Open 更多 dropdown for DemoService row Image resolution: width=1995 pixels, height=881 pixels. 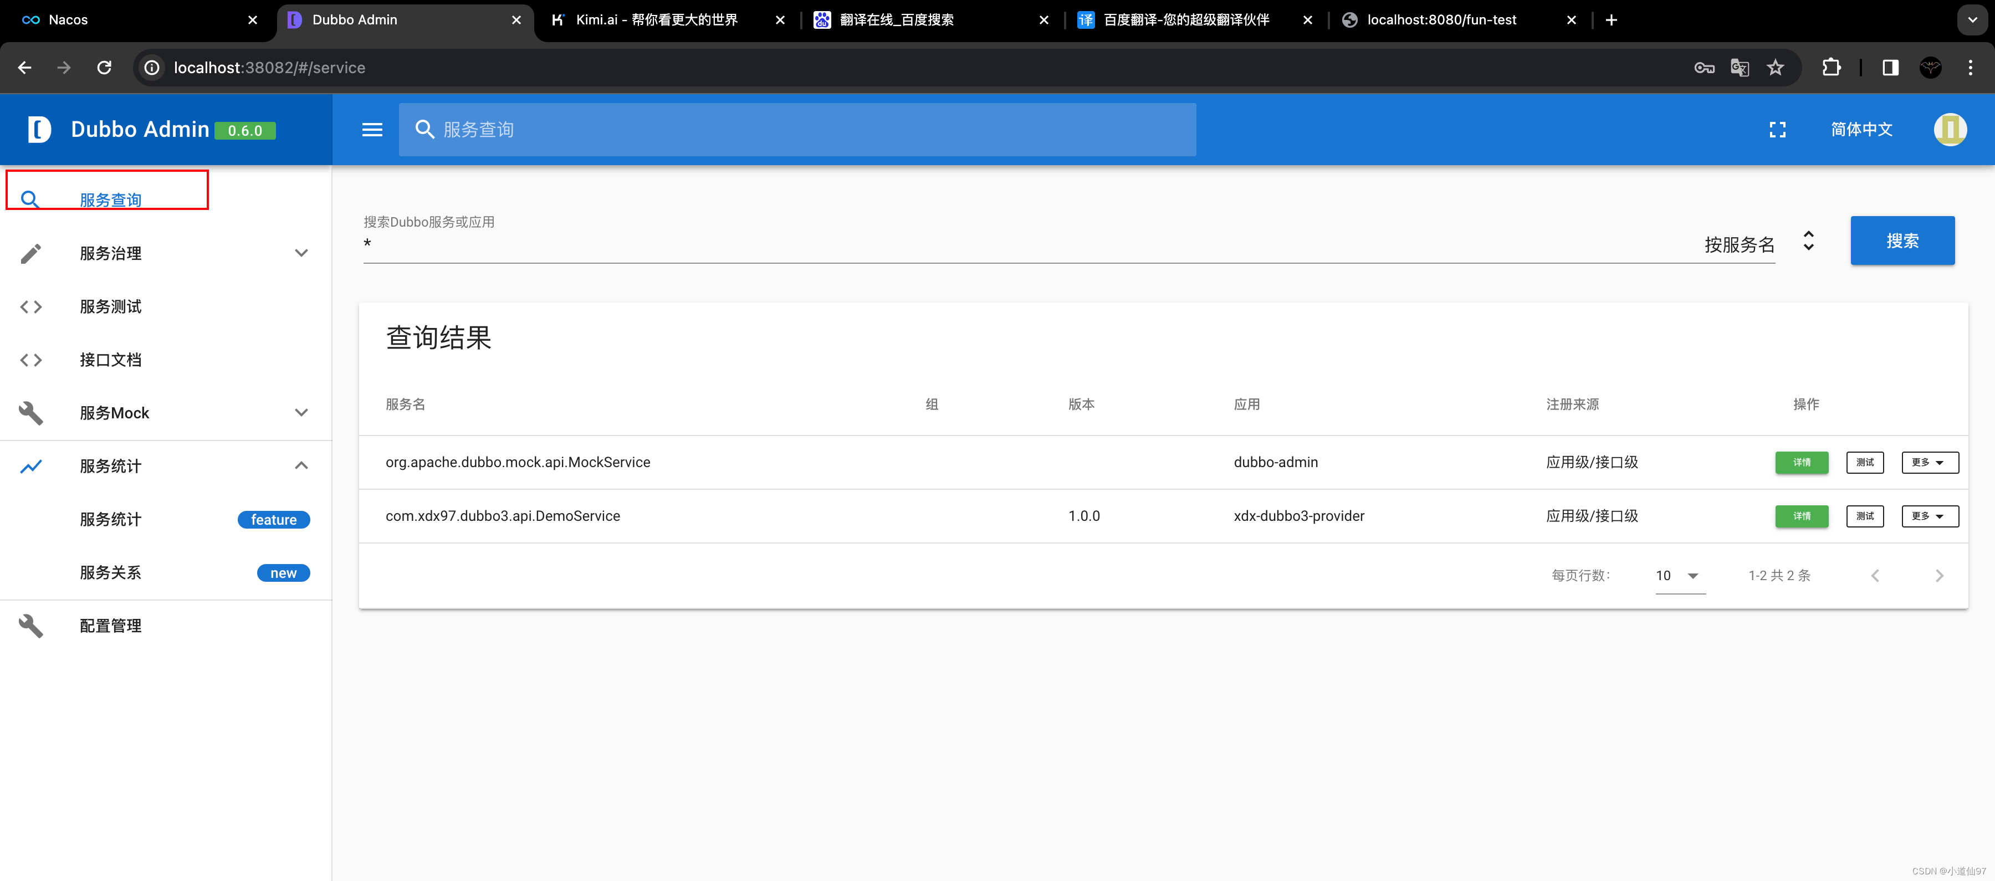[1929, 516]
